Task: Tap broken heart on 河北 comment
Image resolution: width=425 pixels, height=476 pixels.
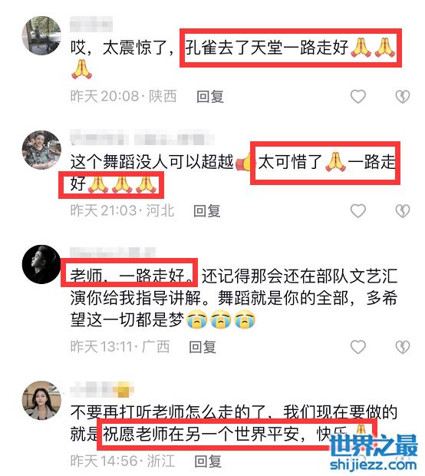Action: click(403, 210)
